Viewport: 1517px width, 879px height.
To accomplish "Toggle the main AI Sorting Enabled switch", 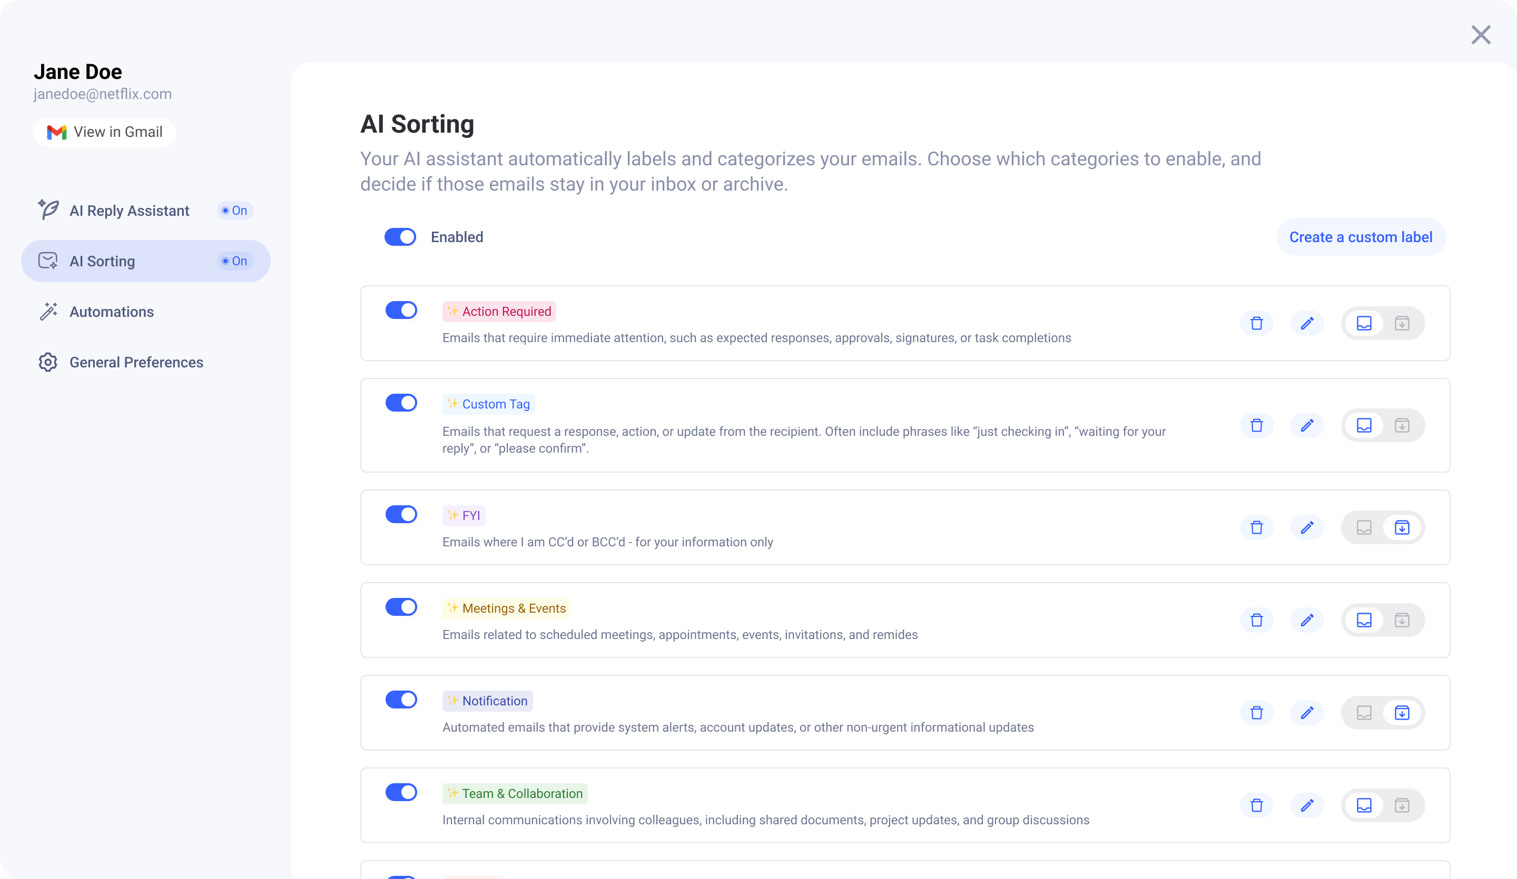I will [400, 237].
